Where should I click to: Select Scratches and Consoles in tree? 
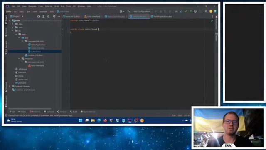coord(24,90)
